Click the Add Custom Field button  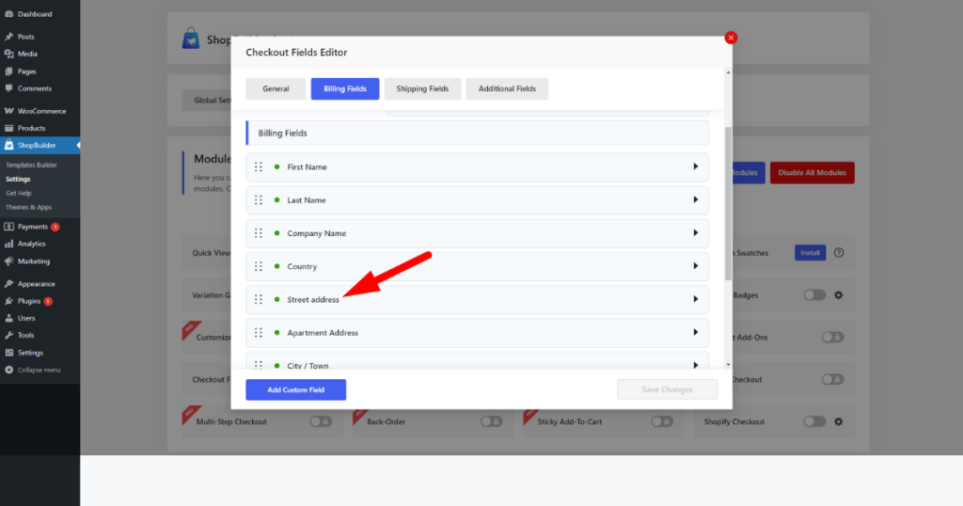(296, 390)
